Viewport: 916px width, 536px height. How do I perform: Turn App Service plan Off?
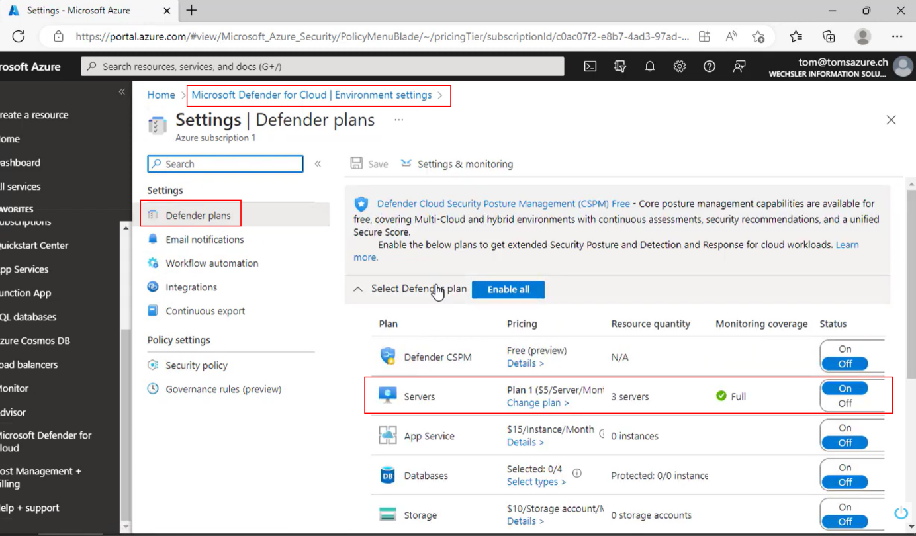(x=845, y=443)
